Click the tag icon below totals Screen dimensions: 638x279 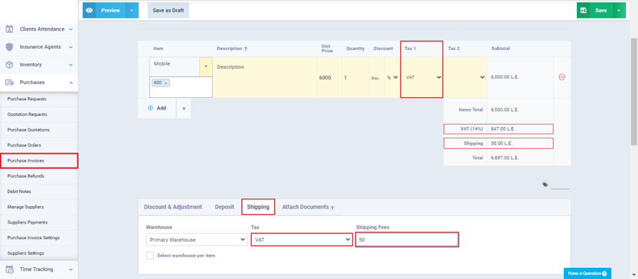545,184
